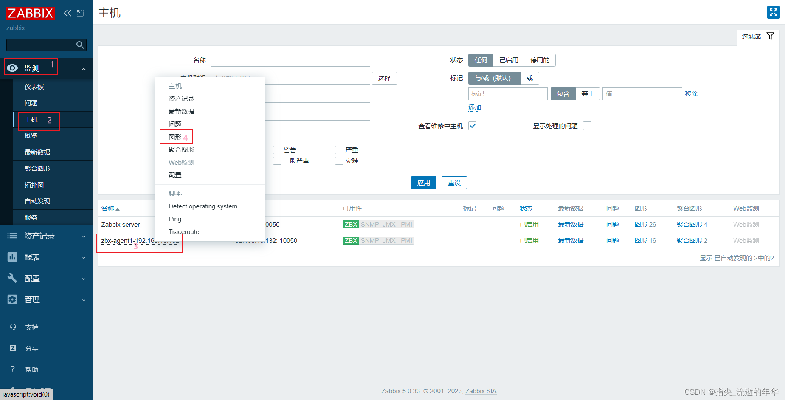785x400 pixels.
Task: Run Traceroute script from context menu
Action: [x=184, y=231]
